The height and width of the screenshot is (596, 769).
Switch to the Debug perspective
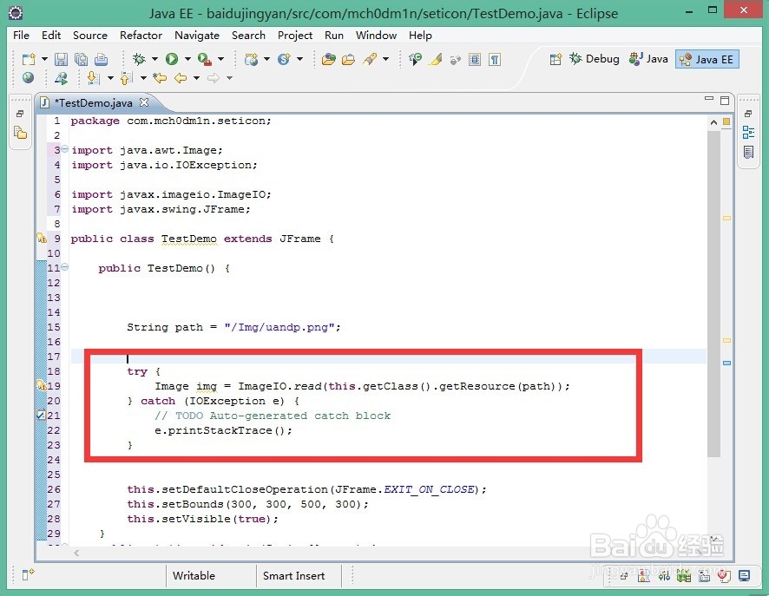tap(595, 59)
